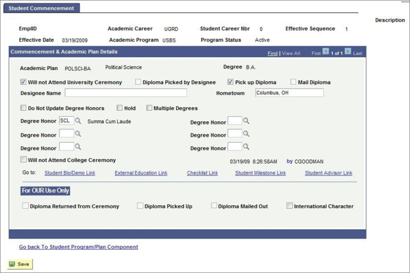Check Do Not Update Degree Honors

click(x=23, y=108)
